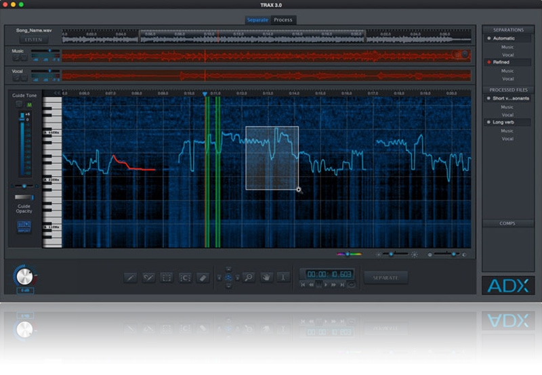Toggle mute on Vocal track
The width and height of the screenshot is (542, 375).
(24, 78)
